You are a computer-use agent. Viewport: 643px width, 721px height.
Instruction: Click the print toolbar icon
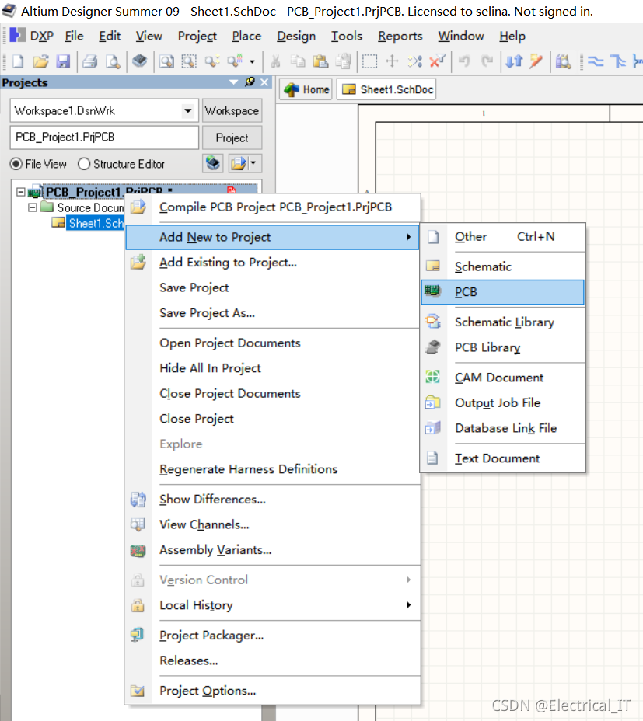[90, 61]
